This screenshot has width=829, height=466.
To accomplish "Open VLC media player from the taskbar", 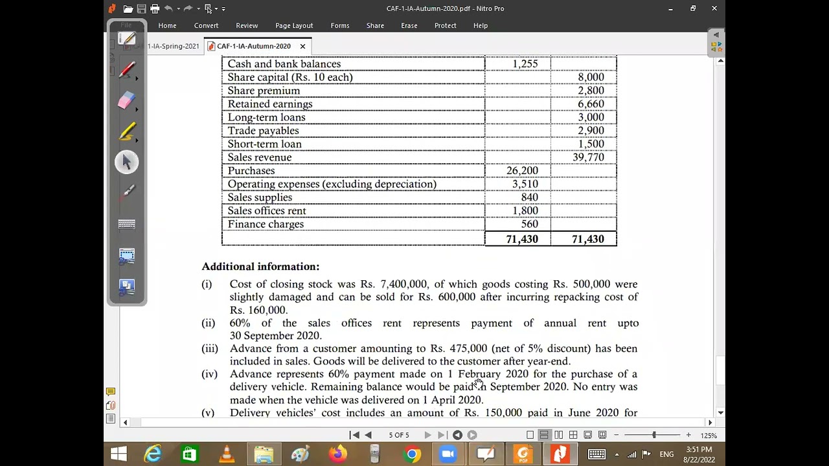I will pyautogui.click(x=227, y=454).
